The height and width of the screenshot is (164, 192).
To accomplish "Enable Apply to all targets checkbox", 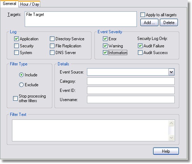I will pos(142,15).
